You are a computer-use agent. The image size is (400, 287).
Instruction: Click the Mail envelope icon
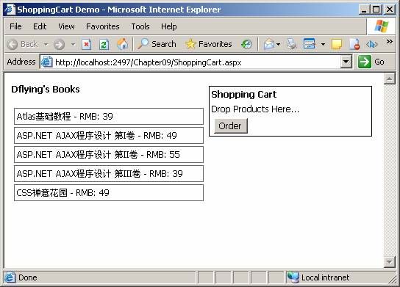[x=269, y=44]
